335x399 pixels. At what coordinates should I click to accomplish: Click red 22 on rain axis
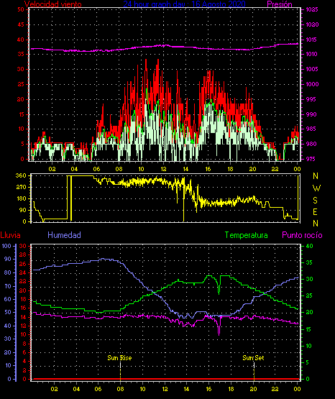point(23,281)
